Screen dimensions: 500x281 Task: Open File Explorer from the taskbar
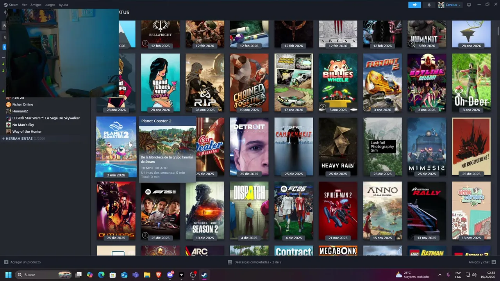(147, 275)
